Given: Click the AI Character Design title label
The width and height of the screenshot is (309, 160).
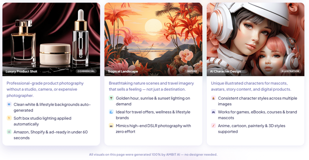Looking at the screenshot, I should (x=225, y=71).
